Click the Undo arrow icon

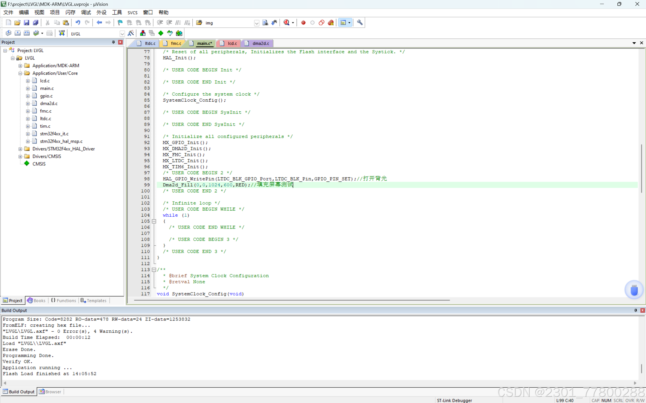coord(77,23)
